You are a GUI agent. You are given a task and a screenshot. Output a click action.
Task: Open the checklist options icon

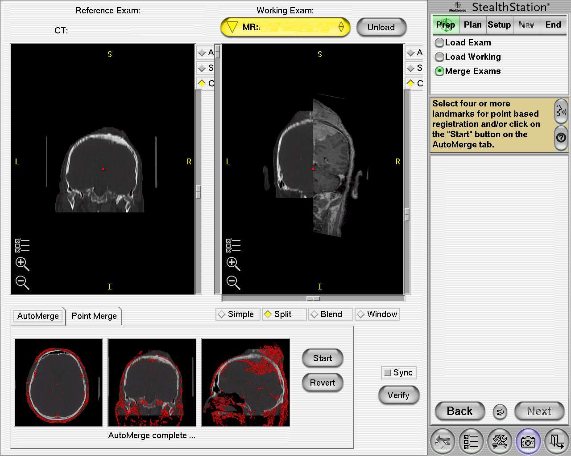pyautogui.click(x=471, y=441)
